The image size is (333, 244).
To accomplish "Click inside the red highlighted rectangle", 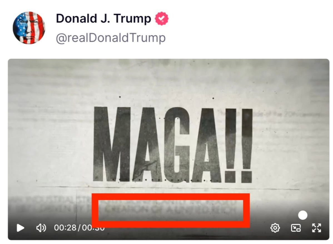I will (171, 210).
